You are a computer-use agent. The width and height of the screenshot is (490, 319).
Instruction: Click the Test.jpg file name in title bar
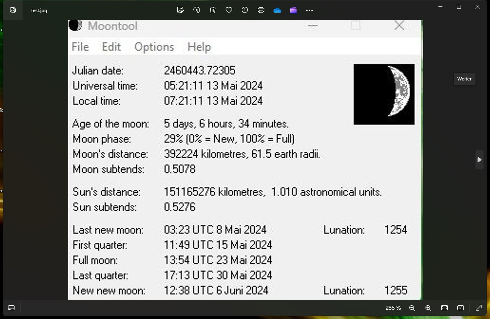(39, 10)
